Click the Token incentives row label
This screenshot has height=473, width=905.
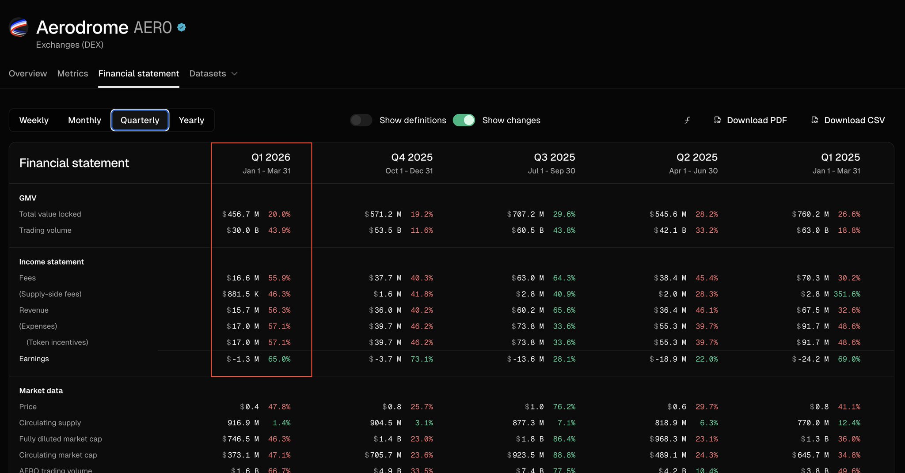pos(57,342)
